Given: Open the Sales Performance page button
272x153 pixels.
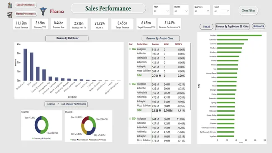Looking at the screenshot, I should coord(26,5).
